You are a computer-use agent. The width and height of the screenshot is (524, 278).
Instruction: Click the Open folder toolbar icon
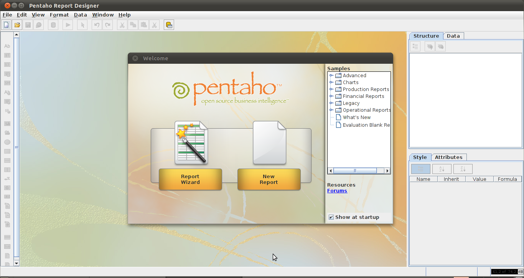click(17, 25)
